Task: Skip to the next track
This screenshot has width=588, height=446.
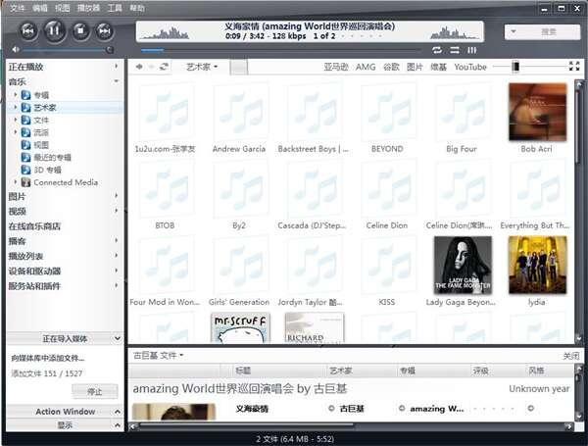Action: 105,30
